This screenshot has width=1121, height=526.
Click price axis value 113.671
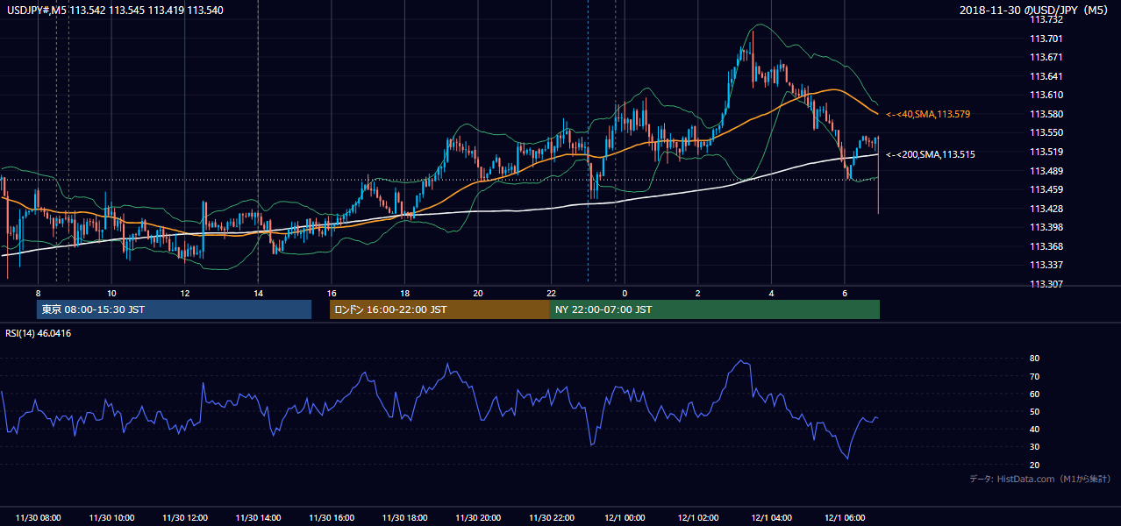pyautogui.click(x=1046, y=57)
